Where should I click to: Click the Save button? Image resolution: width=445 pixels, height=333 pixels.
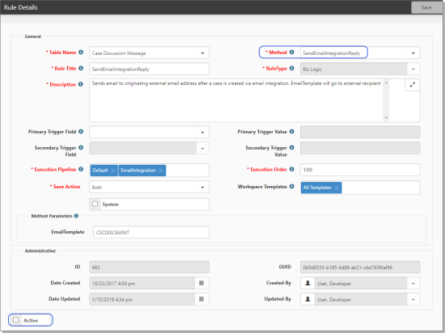click(426, 7)
